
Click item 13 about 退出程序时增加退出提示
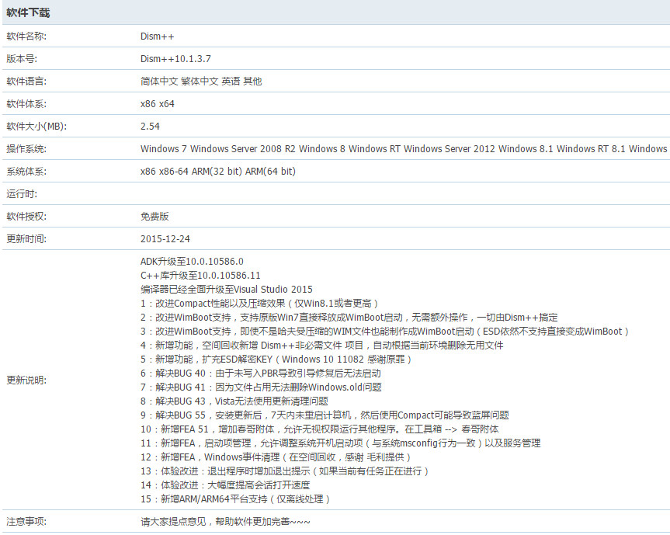[285, 471]
